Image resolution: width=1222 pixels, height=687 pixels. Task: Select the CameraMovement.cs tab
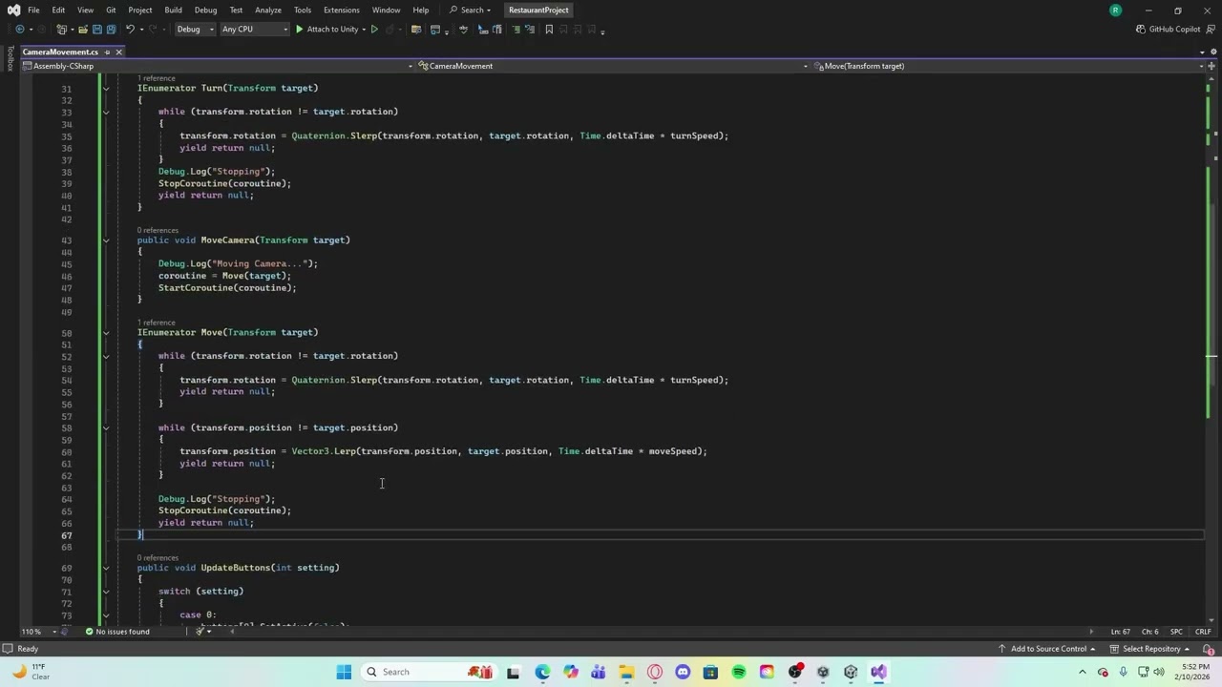59,52
